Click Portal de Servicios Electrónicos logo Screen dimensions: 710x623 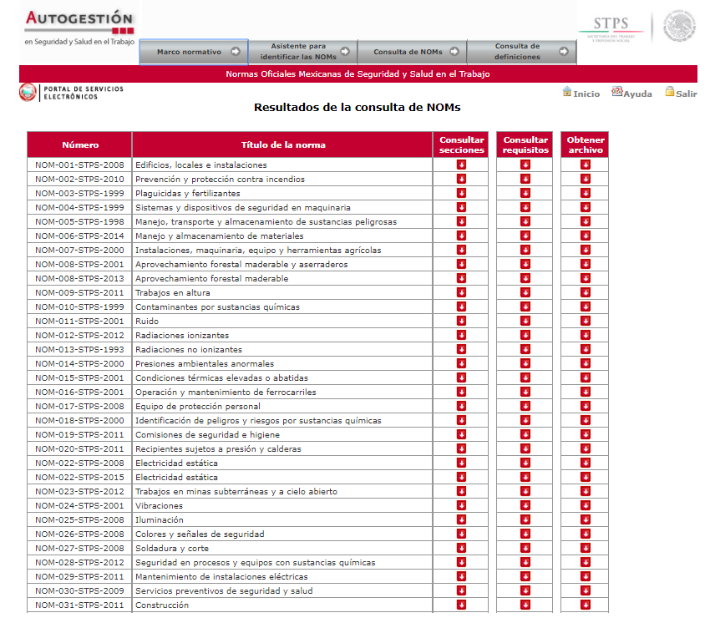tap(72, 93)
